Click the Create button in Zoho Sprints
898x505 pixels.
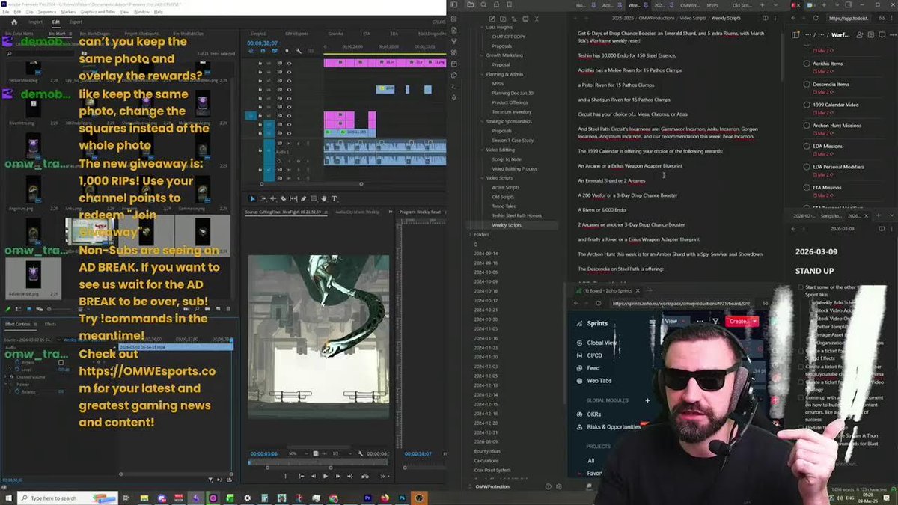(739, 322)
